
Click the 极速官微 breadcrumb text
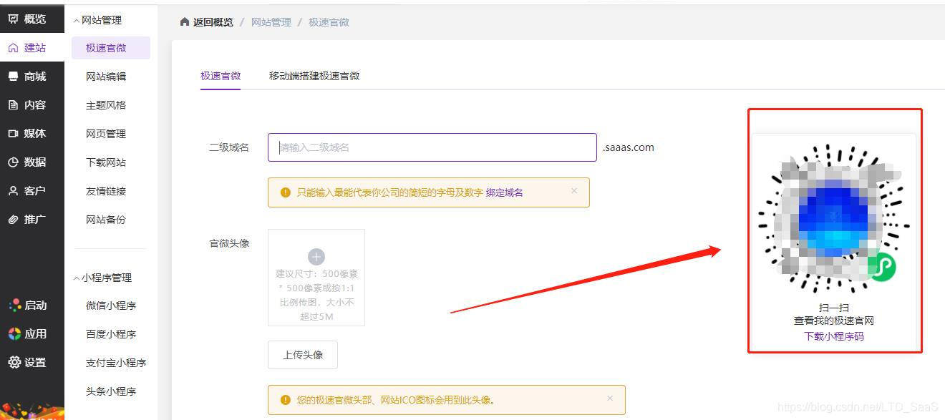[x=329, y=22]
